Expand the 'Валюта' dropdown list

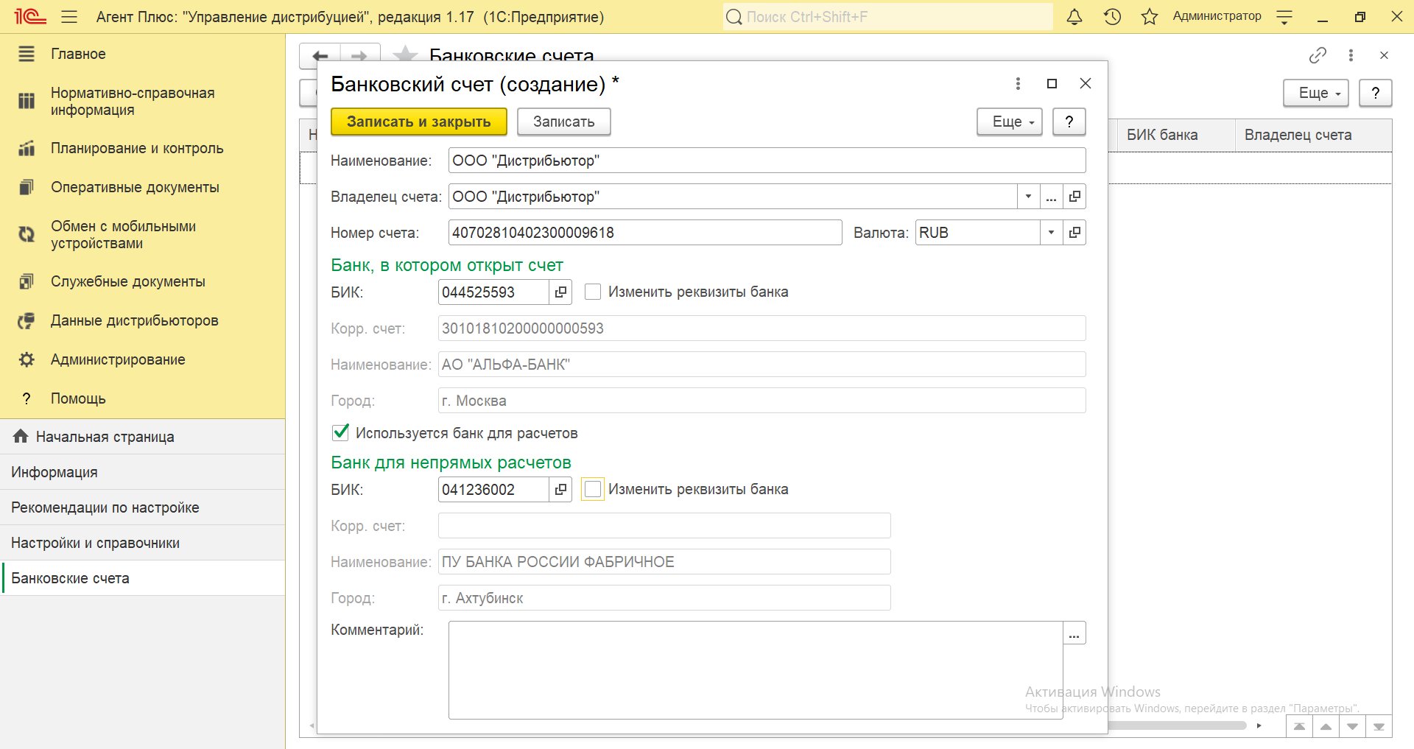1051,233
